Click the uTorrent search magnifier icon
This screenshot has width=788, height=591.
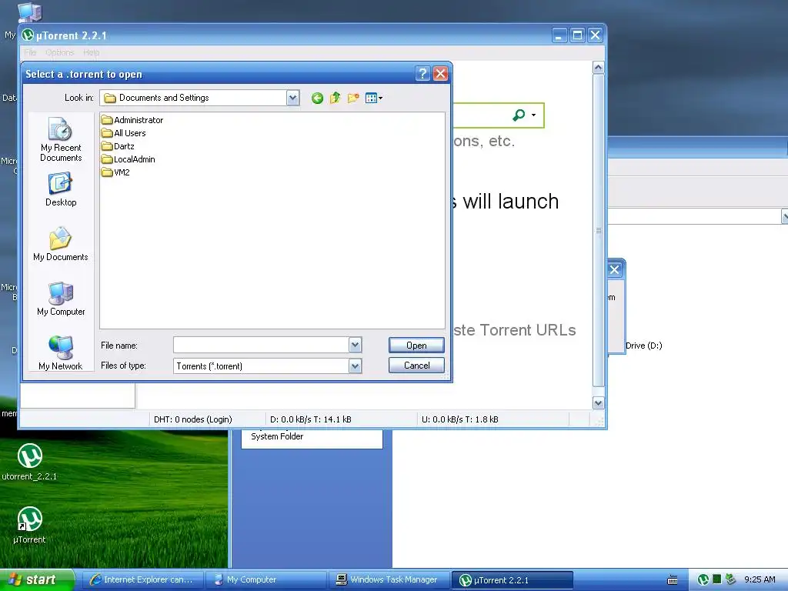tap(519, 115)
